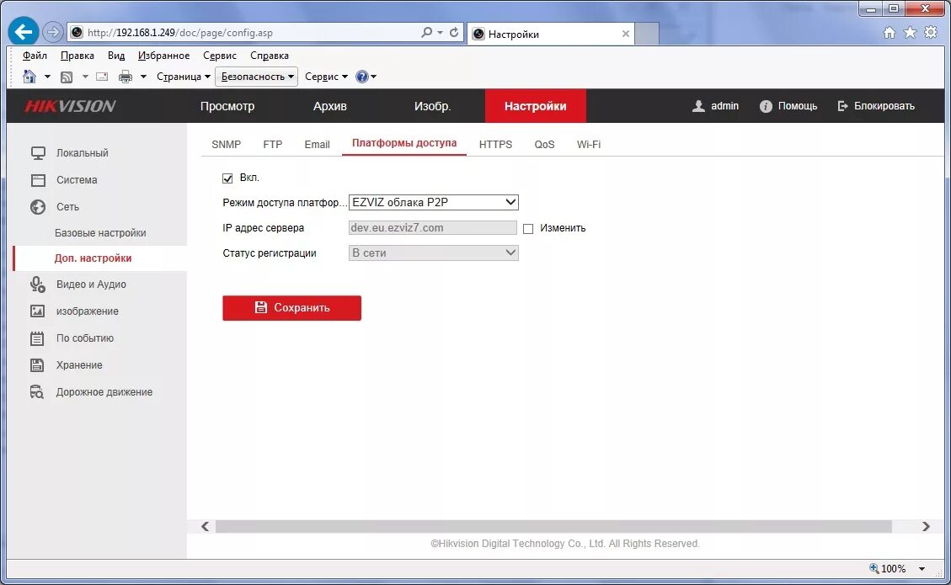Click the Hikvision logo

coord(71,106)
